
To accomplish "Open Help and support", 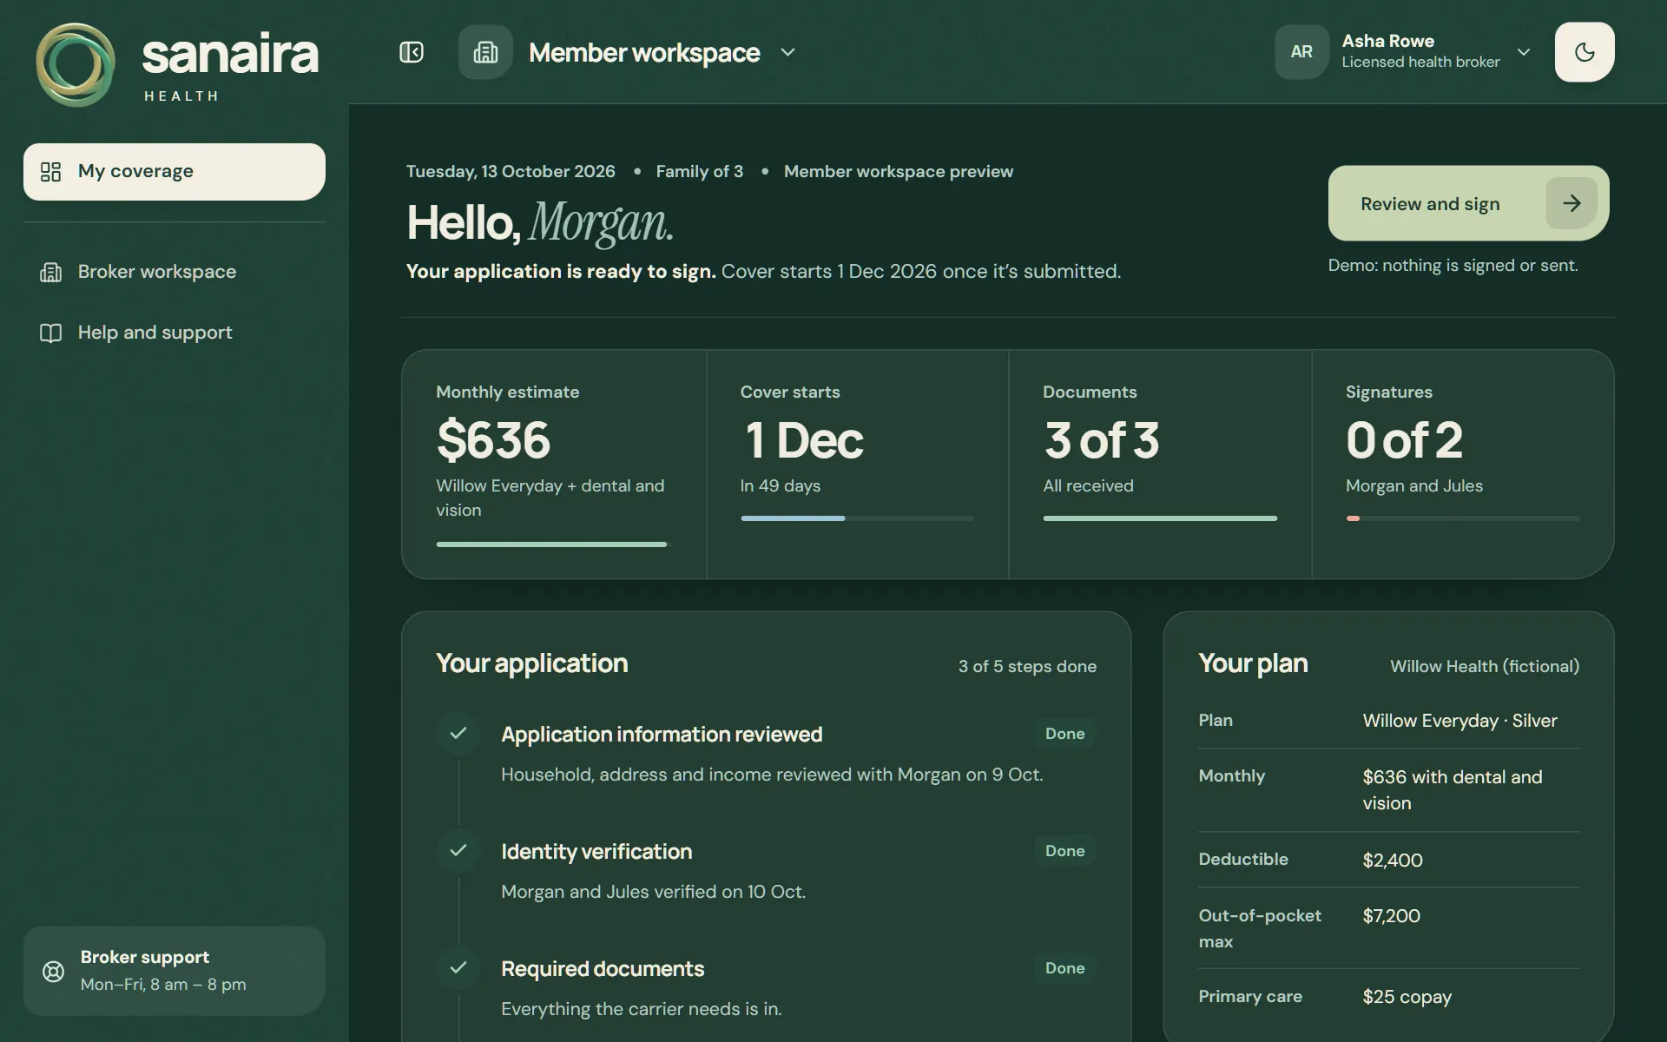I will pos(175,333).
